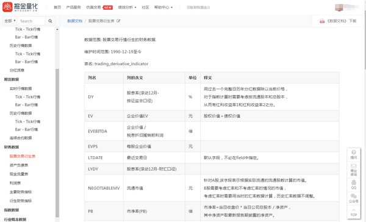Select 衍生财务指标 in the sidebar
Viewport: 366px width, 222px height.
(x=21, y=201)
